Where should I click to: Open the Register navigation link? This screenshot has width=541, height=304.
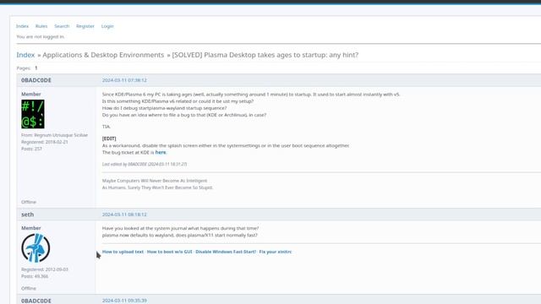point(85,26)
